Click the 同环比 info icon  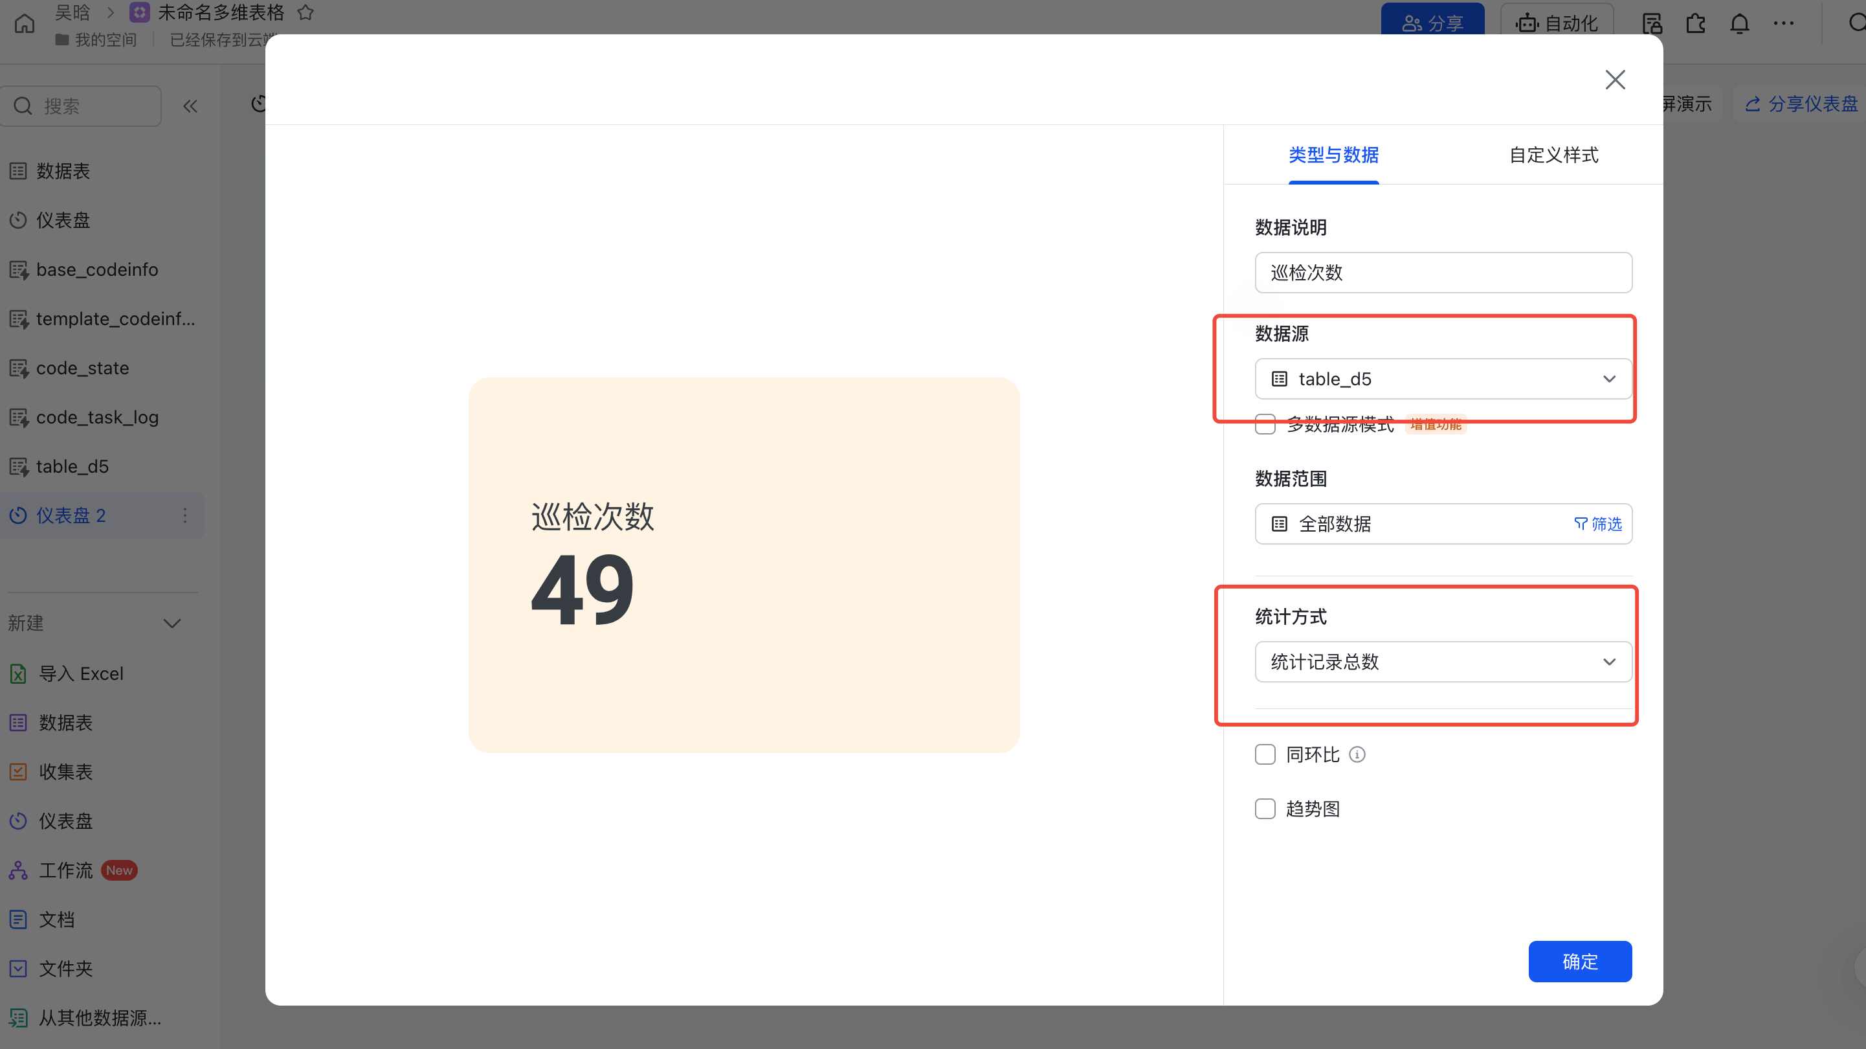(x=1357, y=754)
